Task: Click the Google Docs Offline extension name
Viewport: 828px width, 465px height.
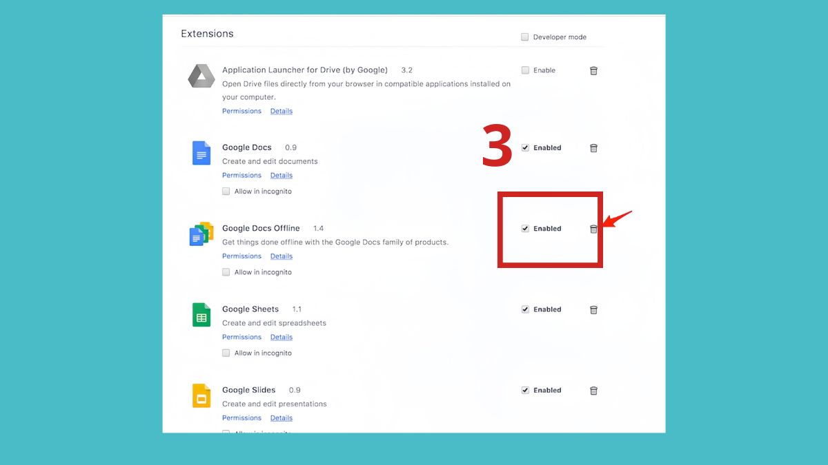Action: tap(261, 228)
